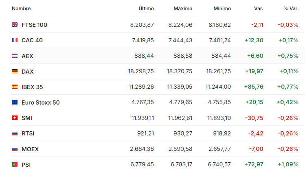Sort by the % Var. column header
This screenshot has width=305, height=172.
(x=291, y=9)
